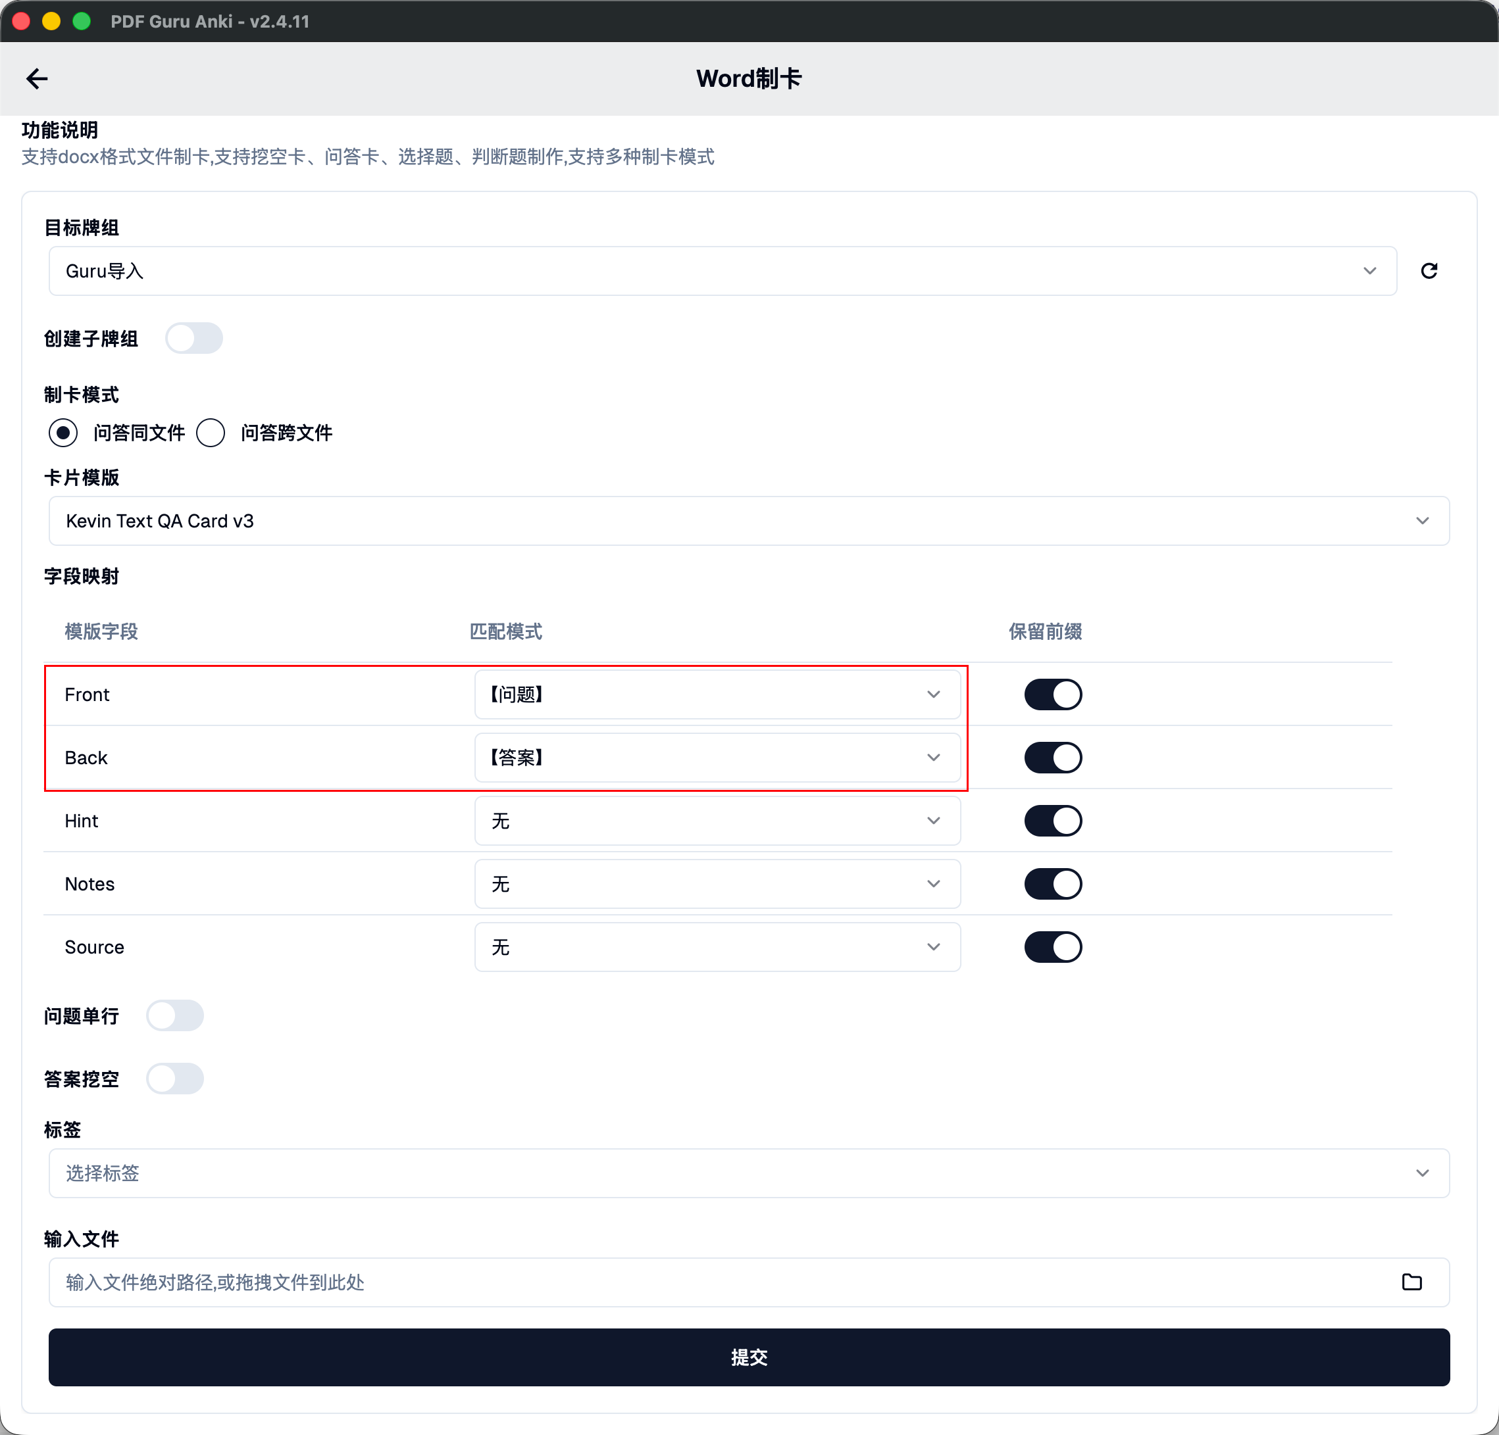Click the 提交 submit button
This screenshot has height=1435, width=1499.
point(748,1357)
